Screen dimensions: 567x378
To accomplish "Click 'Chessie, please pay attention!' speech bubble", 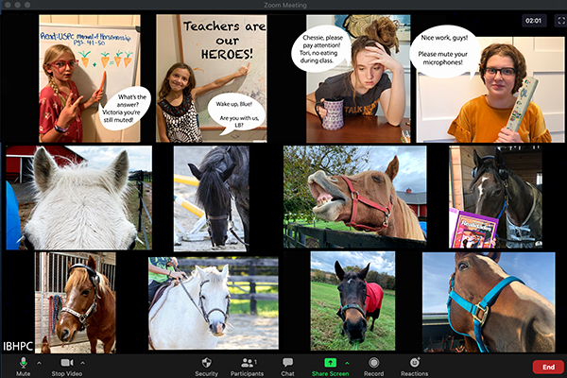I will click(x=321, y=49).
